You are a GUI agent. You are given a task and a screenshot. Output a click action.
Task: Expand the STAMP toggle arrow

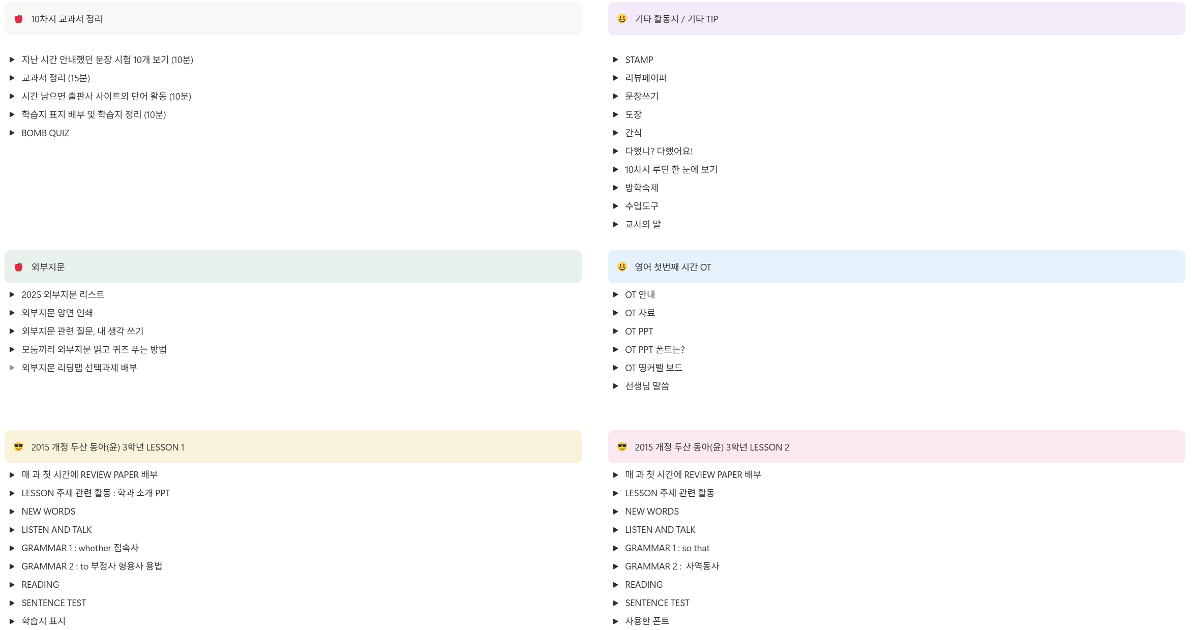[x=615, y=60]
